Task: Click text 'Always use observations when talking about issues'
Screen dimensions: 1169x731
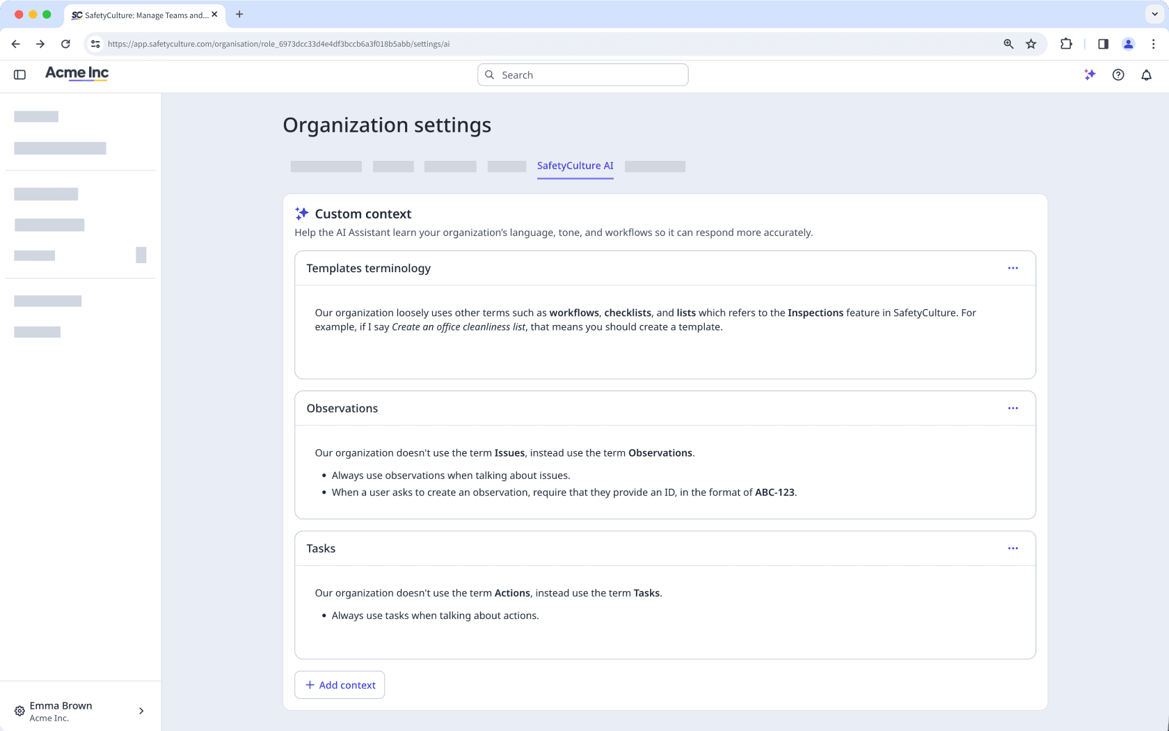Action: [x=451, y=475]
